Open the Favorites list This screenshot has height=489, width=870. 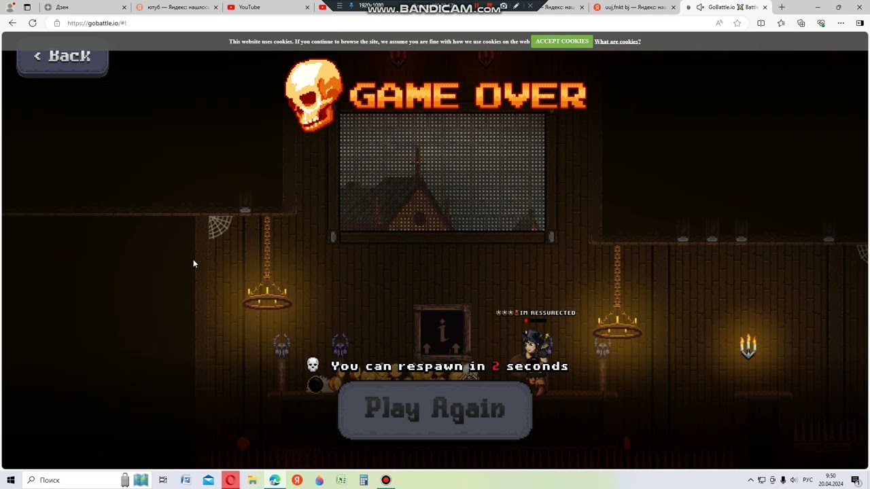point(781,23)
